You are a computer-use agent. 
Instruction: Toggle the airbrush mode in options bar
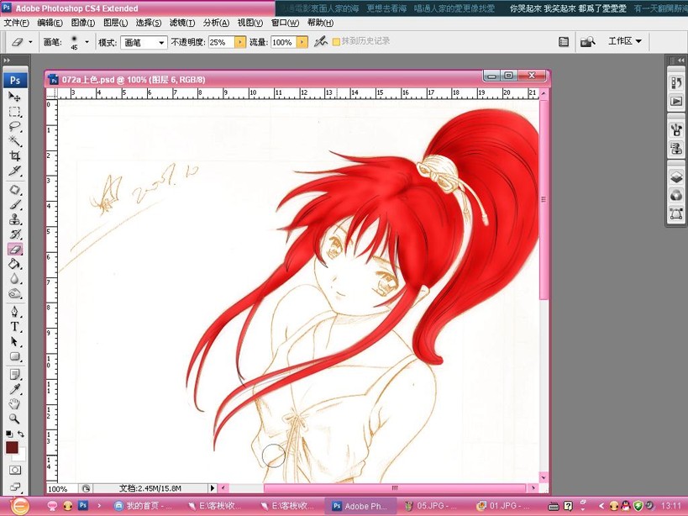pos(321,42)
